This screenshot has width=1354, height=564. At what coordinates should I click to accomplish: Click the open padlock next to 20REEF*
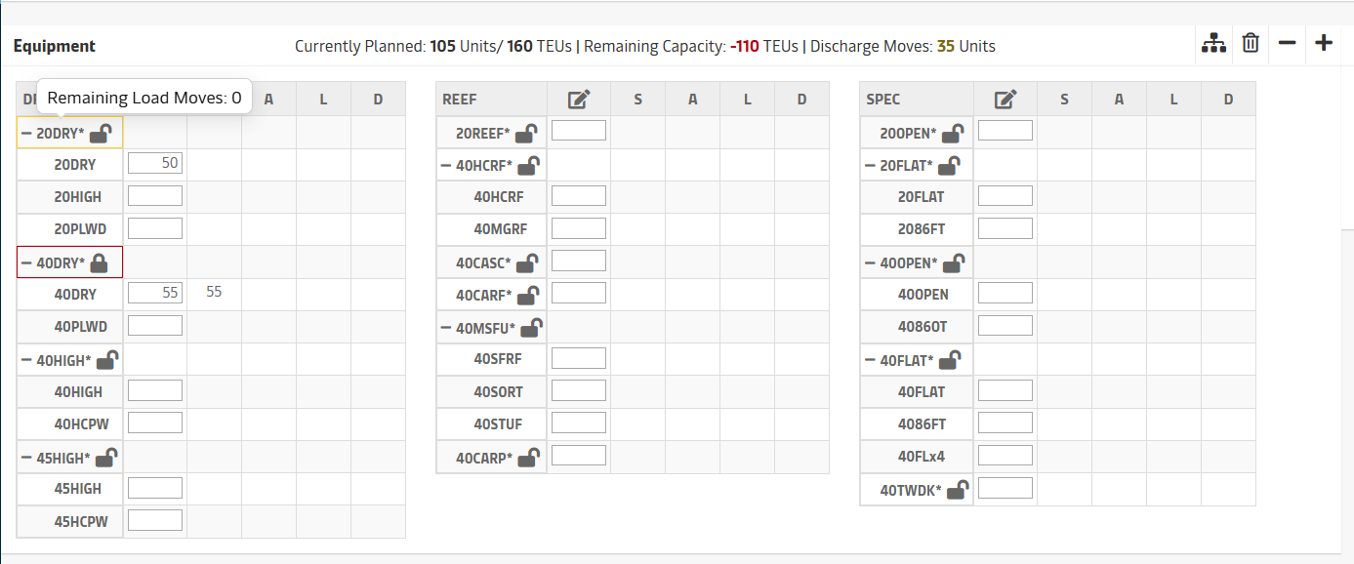click(526, 133)
